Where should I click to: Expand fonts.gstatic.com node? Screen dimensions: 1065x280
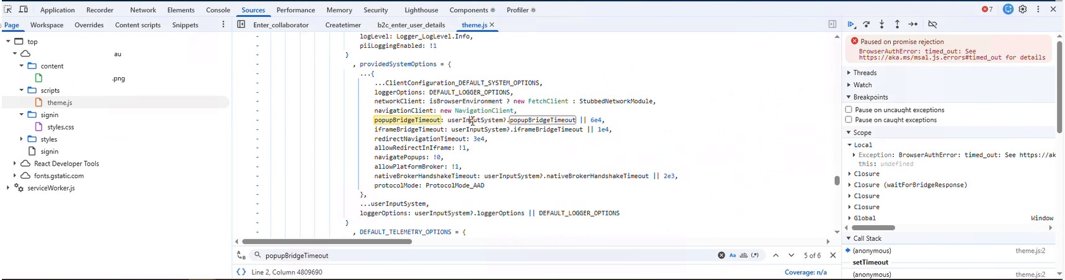pyautogui.click(x=14, y=175)
